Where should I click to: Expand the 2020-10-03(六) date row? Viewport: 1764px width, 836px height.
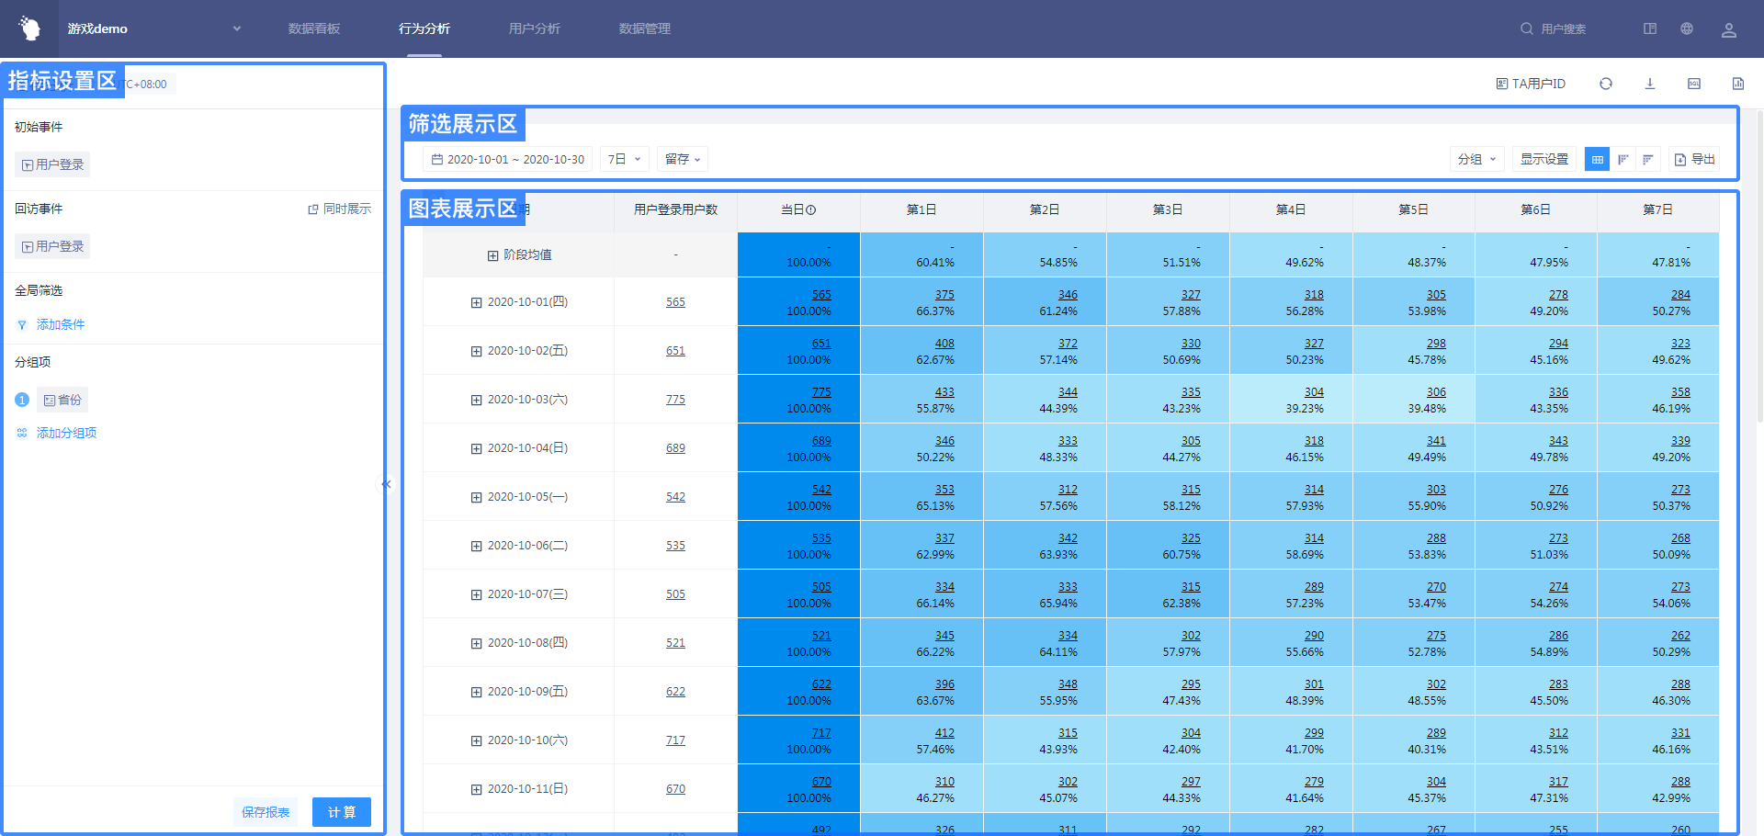click(476, 401)
